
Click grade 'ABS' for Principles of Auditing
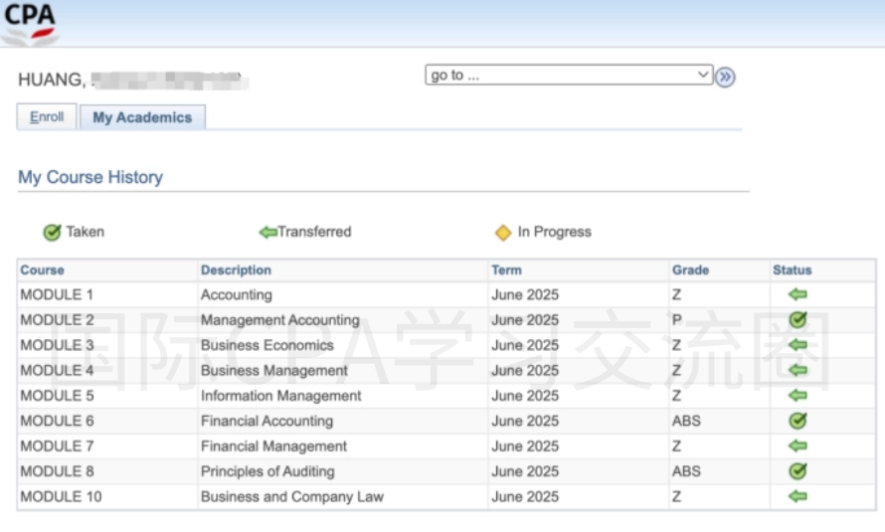click(x=686, y=471)
